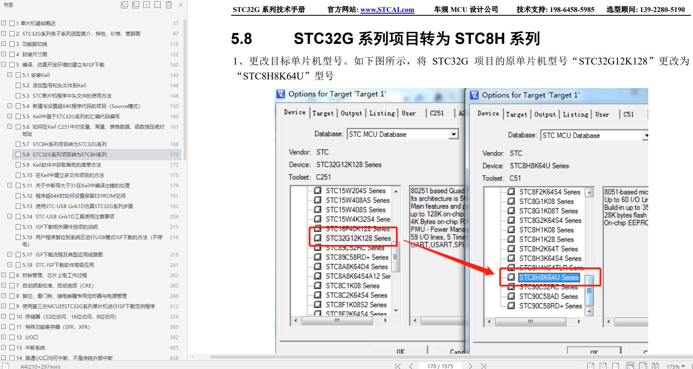Close the 书签 bookmarks panel
Image resolution: width=693 pixels, height=369 pixels.
pyautogui.click(x=181, y=5)
